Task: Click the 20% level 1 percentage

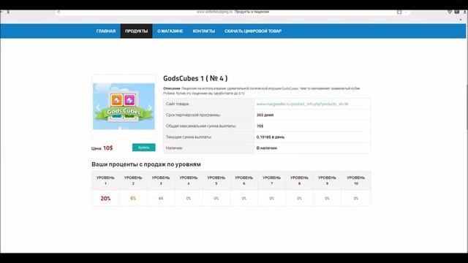Action: 105,198
